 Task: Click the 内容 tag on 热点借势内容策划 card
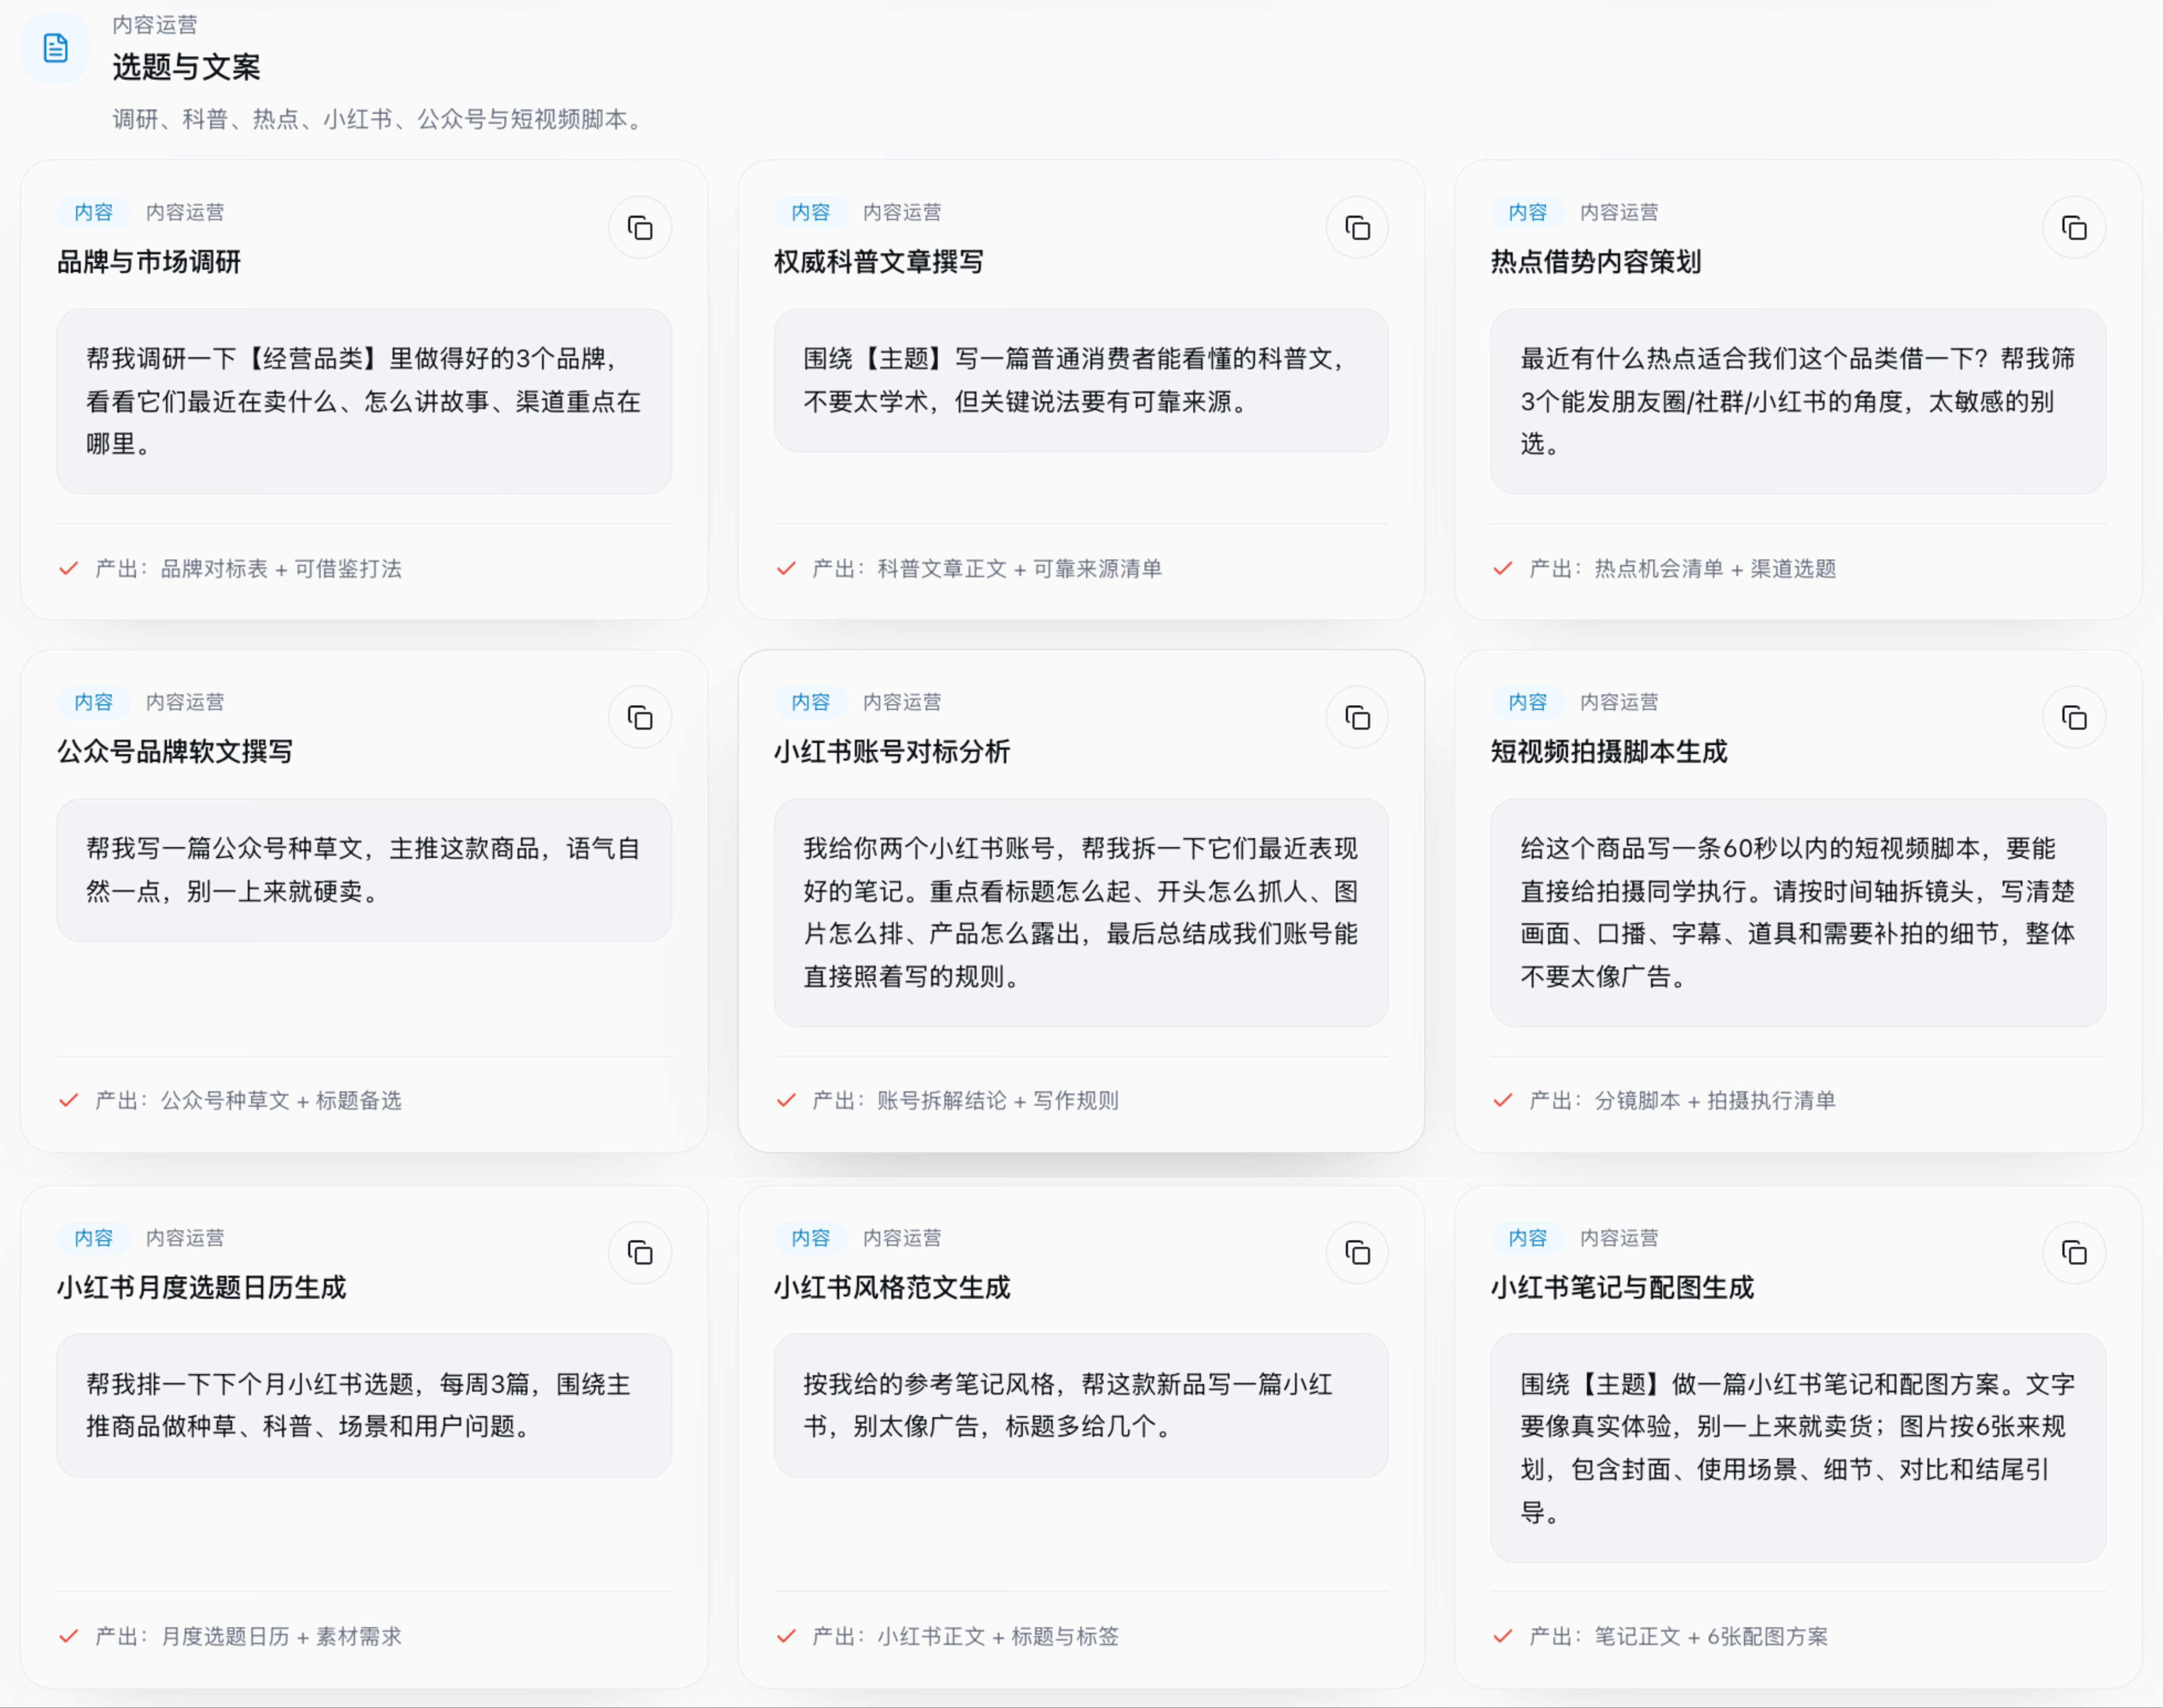(x=1528, y=212)
